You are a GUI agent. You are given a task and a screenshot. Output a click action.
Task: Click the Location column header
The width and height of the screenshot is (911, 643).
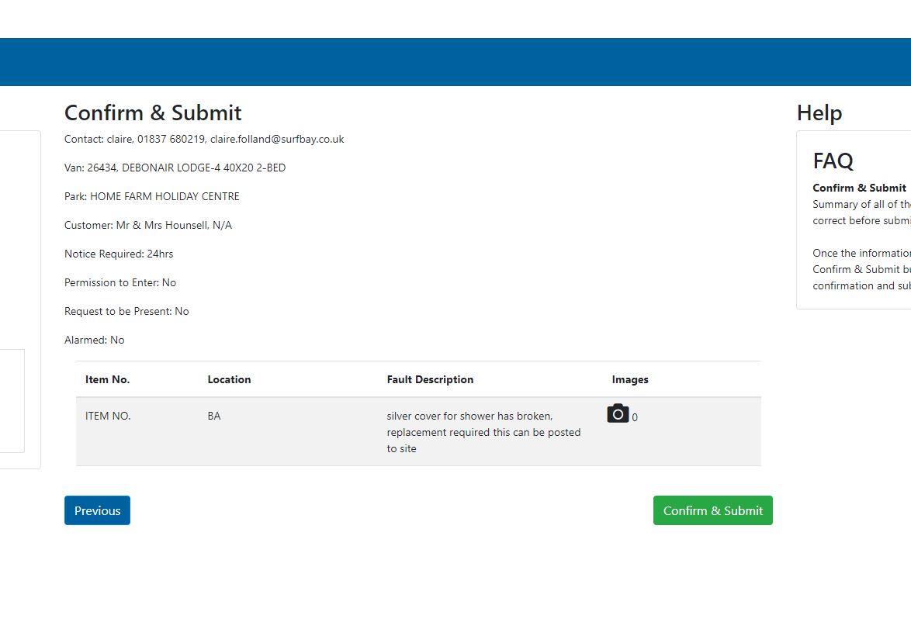(229, 379)
